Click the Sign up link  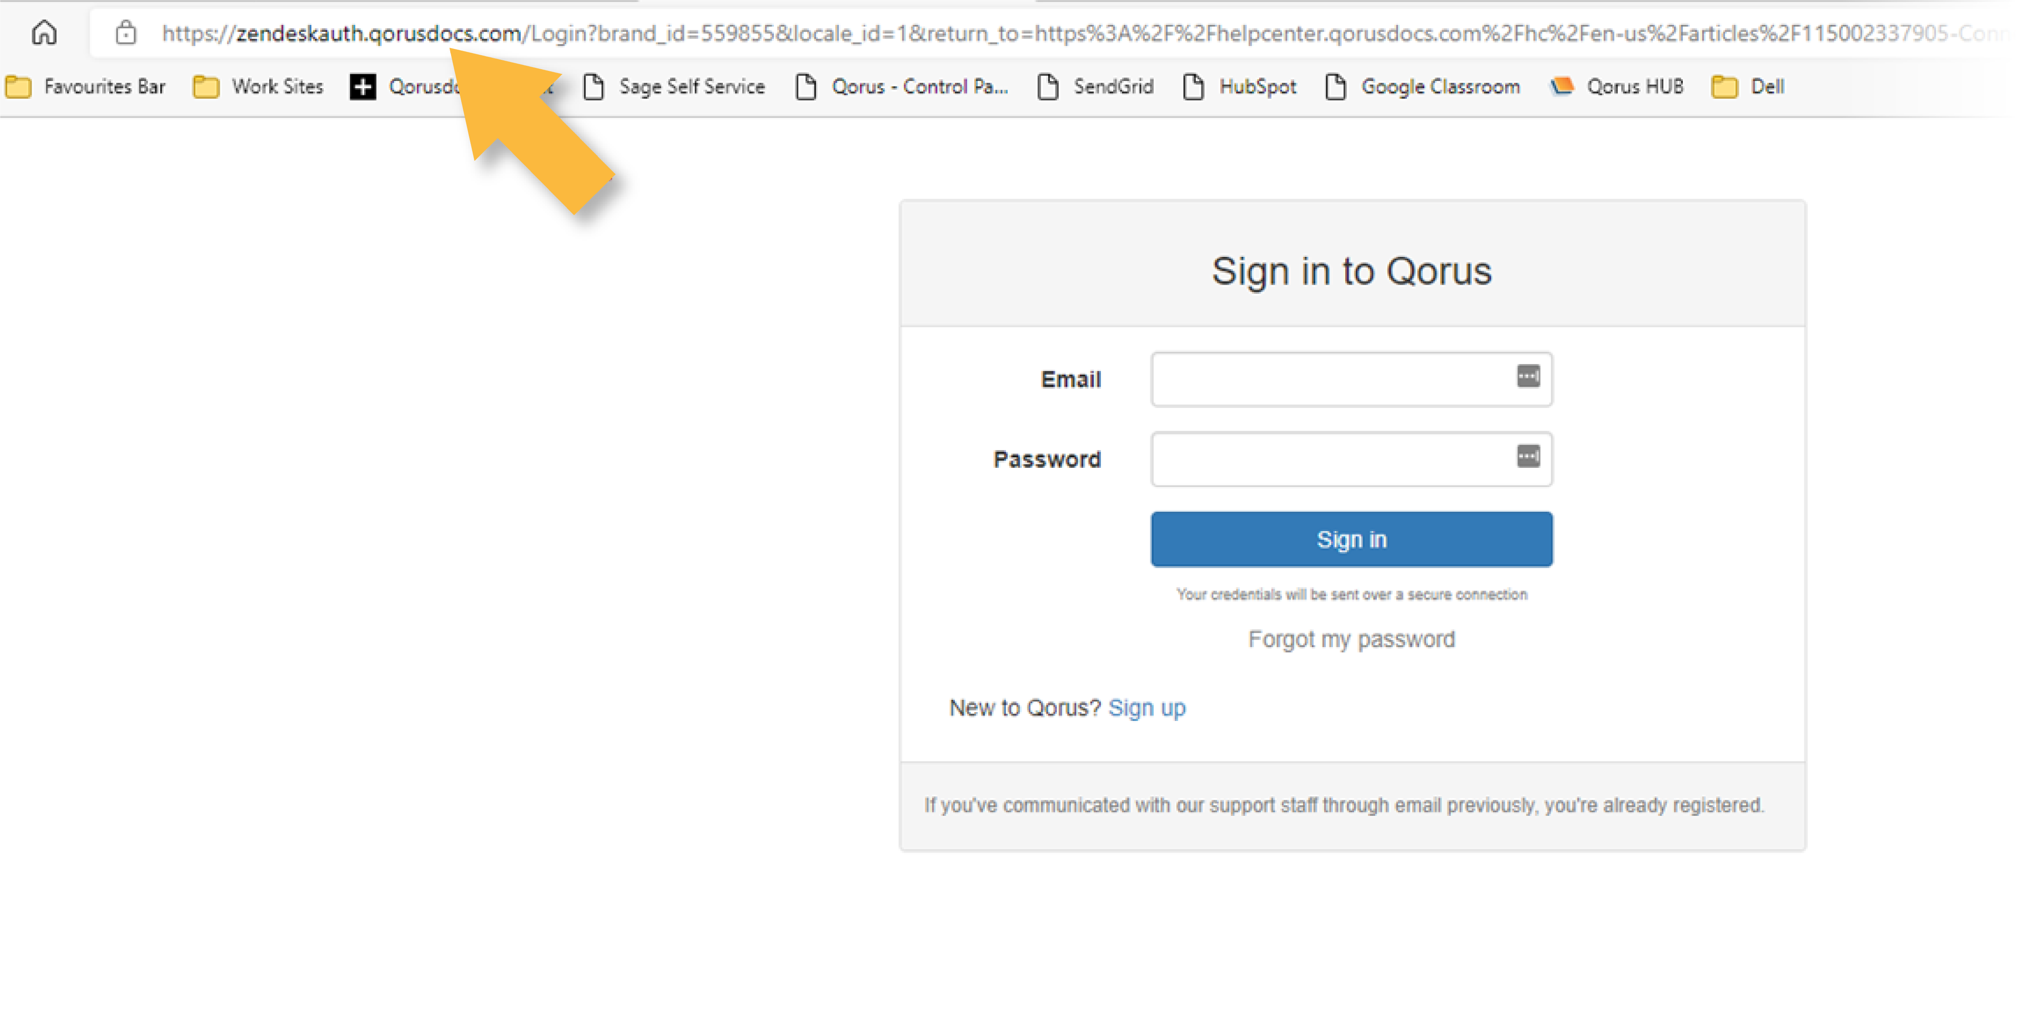click(1146, 708)
